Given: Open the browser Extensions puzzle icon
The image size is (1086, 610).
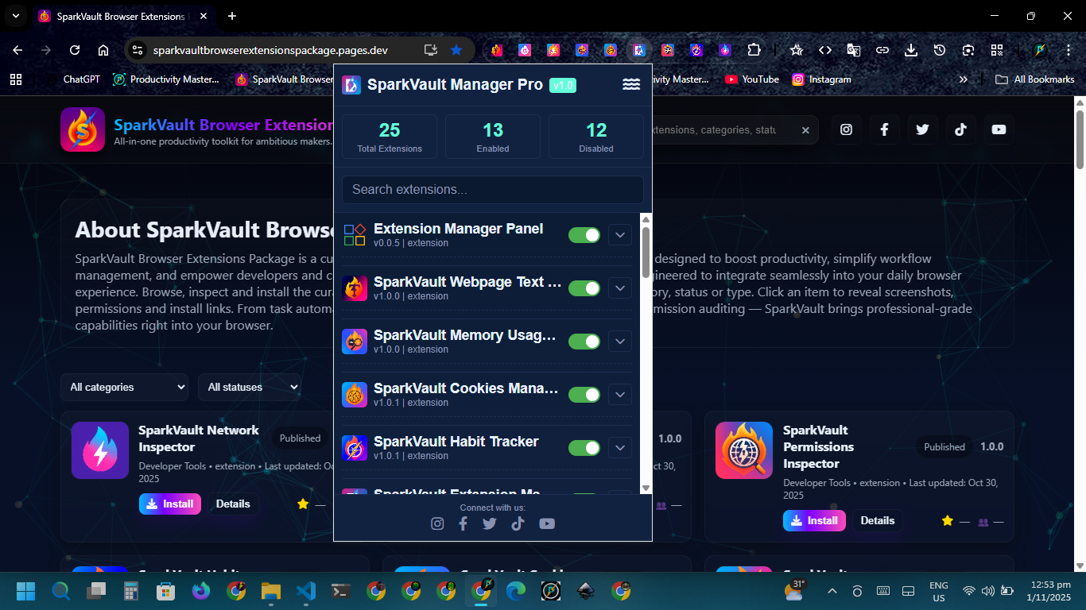Looking at the screenshot, I should coord(754,50).
